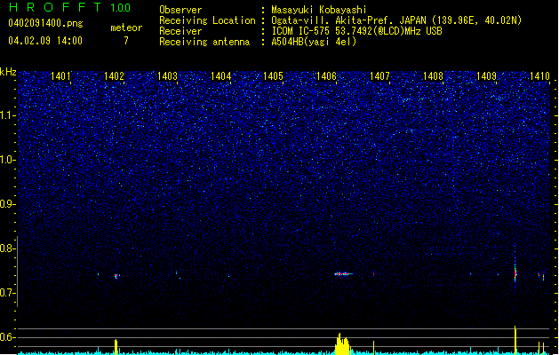The image size is (559, 355).
Task: Click the Ogata-vill. Akita-Pref. JAPAN location text
Action: coord(396,20)
